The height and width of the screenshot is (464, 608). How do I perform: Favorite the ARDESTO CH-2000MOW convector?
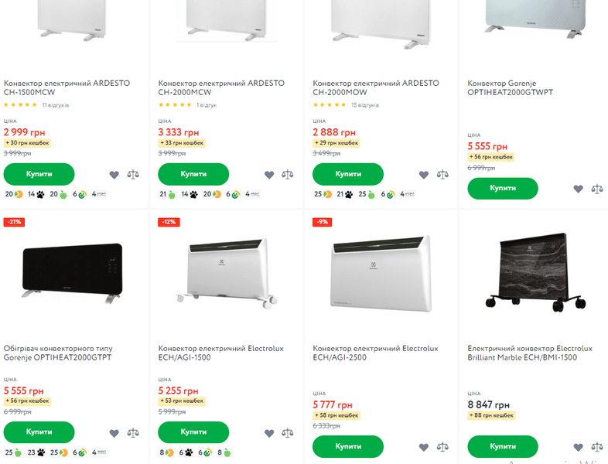point(423,175)
